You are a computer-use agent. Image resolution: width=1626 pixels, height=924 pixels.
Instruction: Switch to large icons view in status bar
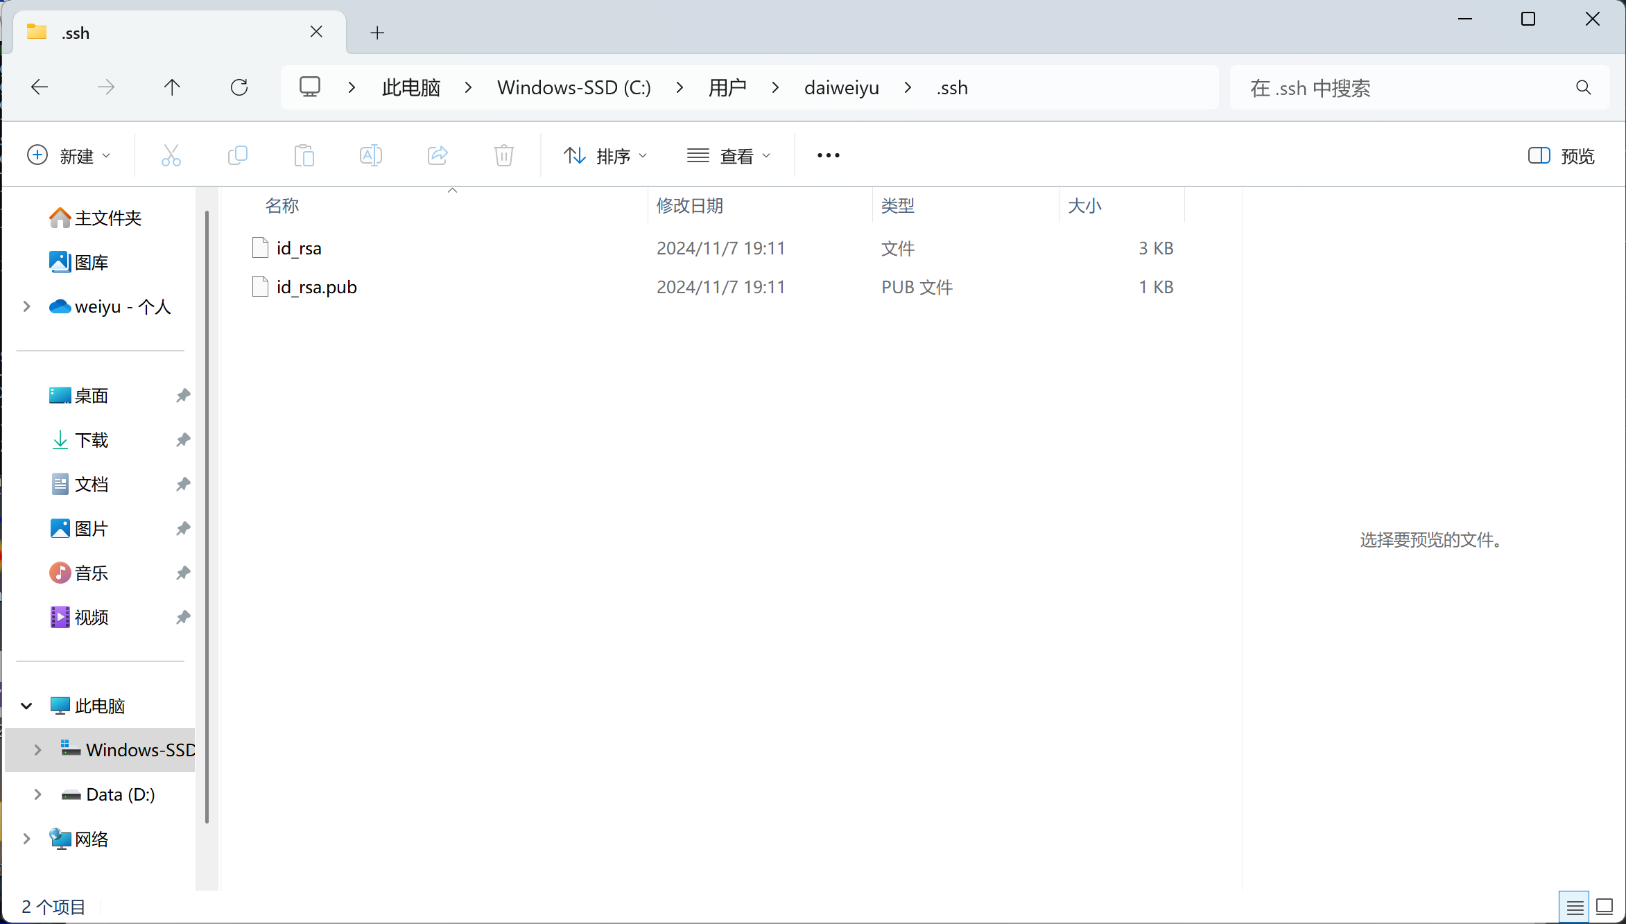[1606, 906]
